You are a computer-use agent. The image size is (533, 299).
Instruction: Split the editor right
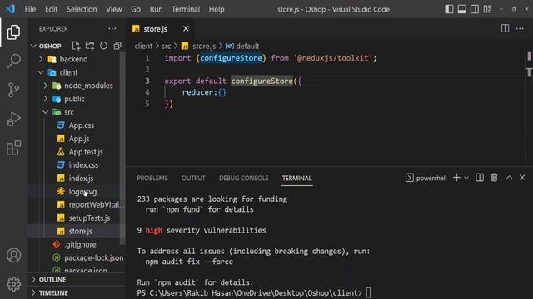pos(505,29)
